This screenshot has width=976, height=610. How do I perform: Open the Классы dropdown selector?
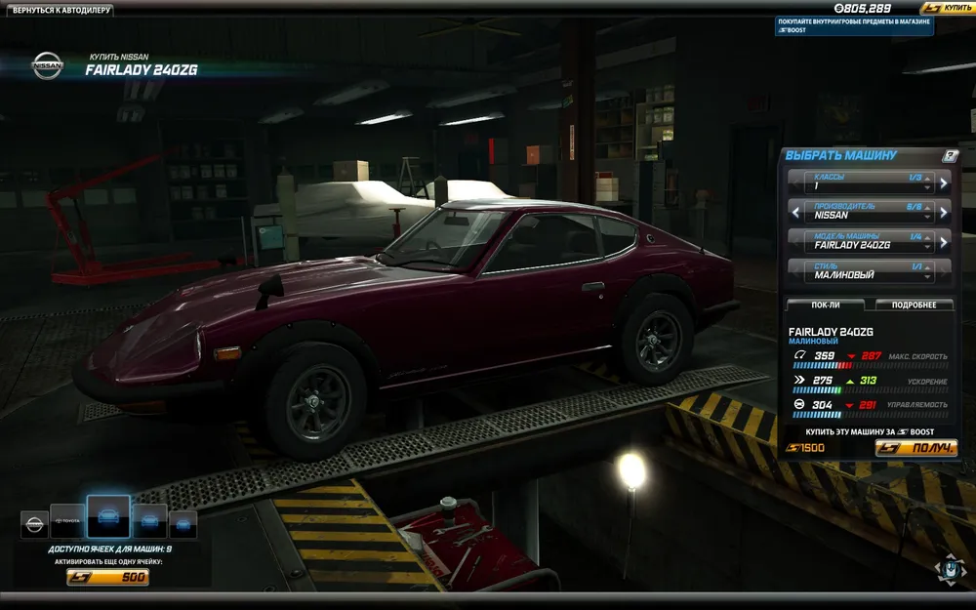tap(869, 183)
